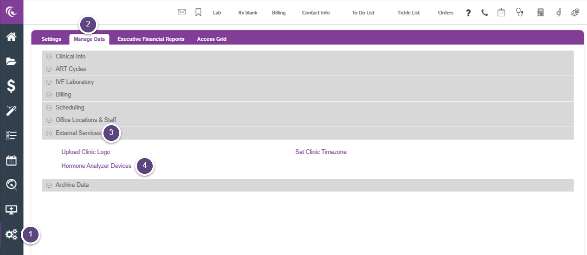Open the calendar icon in the sidebar

point(11,160)
